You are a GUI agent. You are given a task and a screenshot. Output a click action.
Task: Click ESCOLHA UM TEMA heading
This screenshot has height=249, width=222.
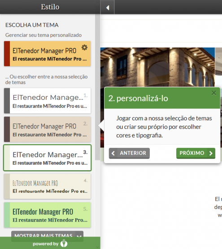click(32, 25)
